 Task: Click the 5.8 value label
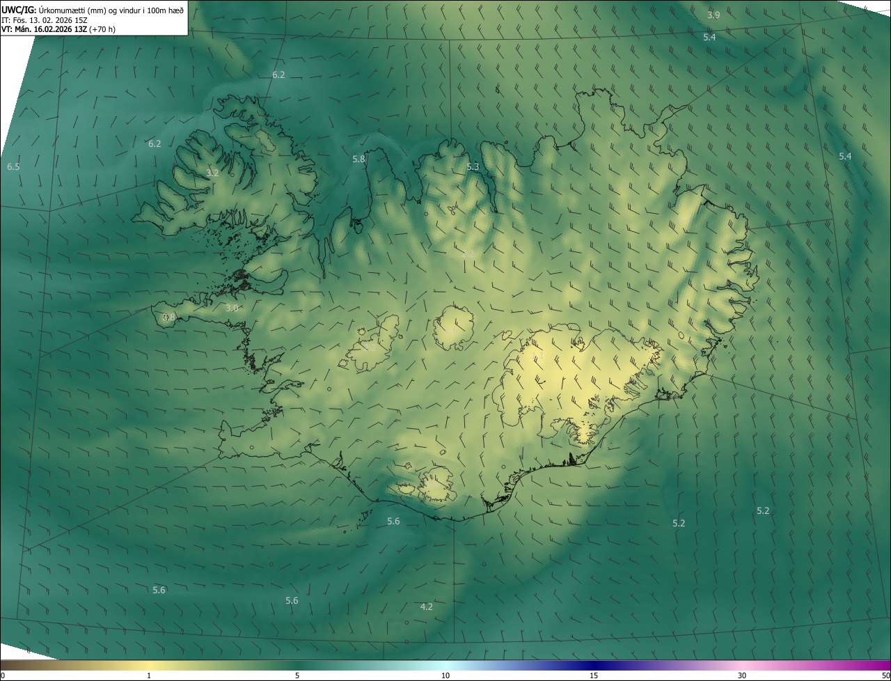[x=358, y=159]
